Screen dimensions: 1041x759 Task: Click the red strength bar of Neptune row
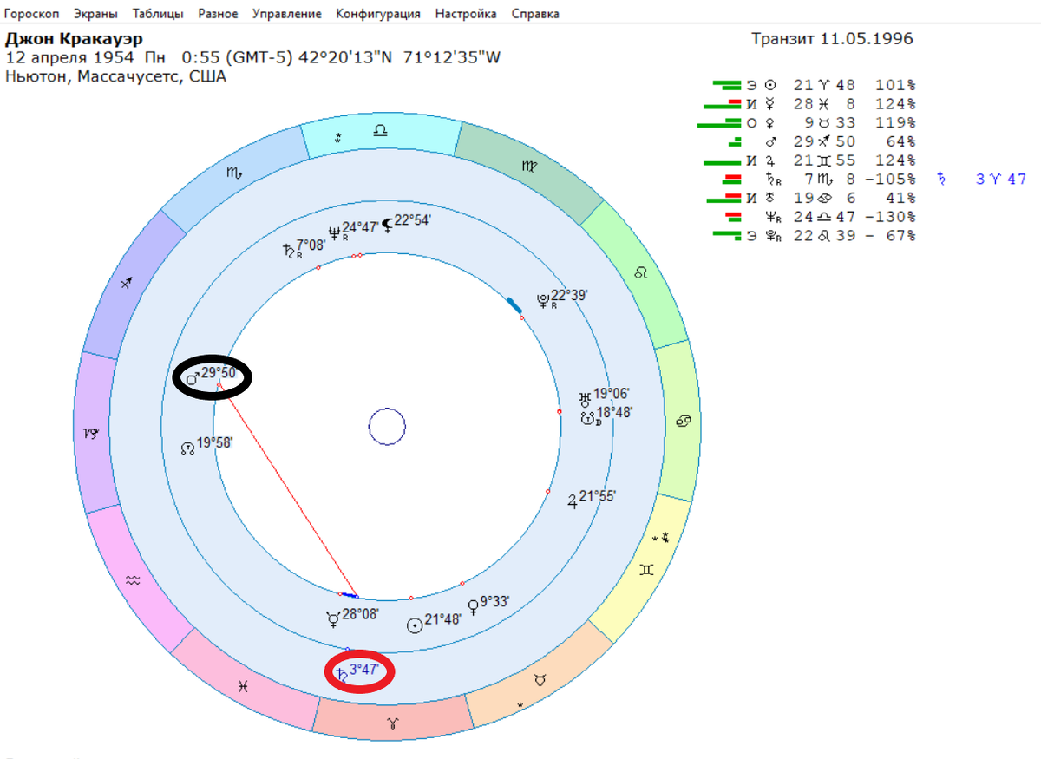(x=733, y=215)
